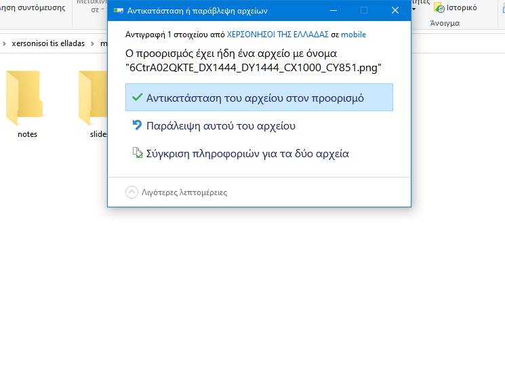Click Ιστορικό history button in ribbon

pos(455,7)
